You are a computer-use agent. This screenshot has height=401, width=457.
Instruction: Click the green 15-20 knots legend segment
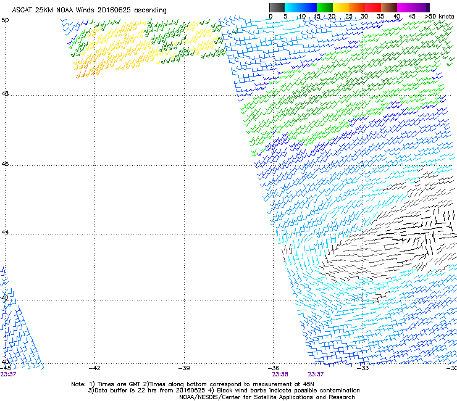click(x=325, y=7)
